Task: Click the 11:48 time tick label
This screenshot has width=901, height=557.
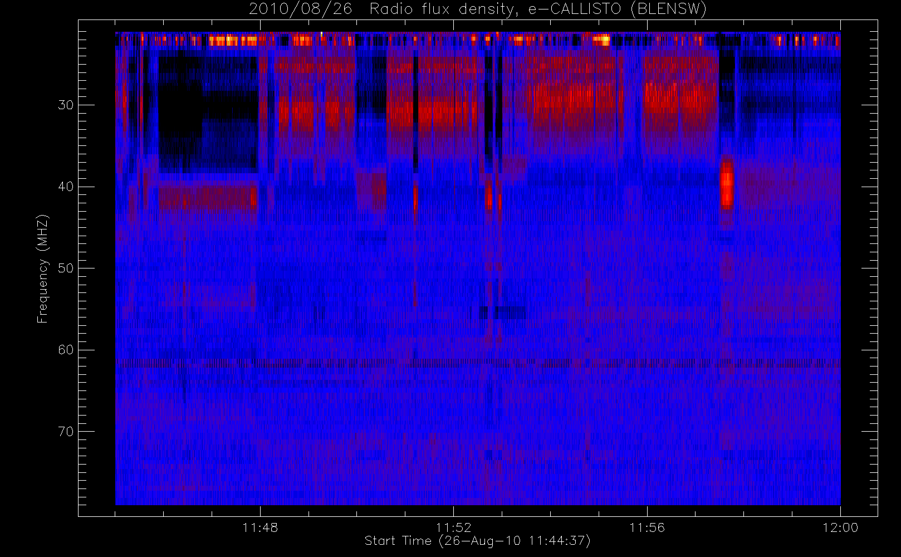Action: (260, 527)
